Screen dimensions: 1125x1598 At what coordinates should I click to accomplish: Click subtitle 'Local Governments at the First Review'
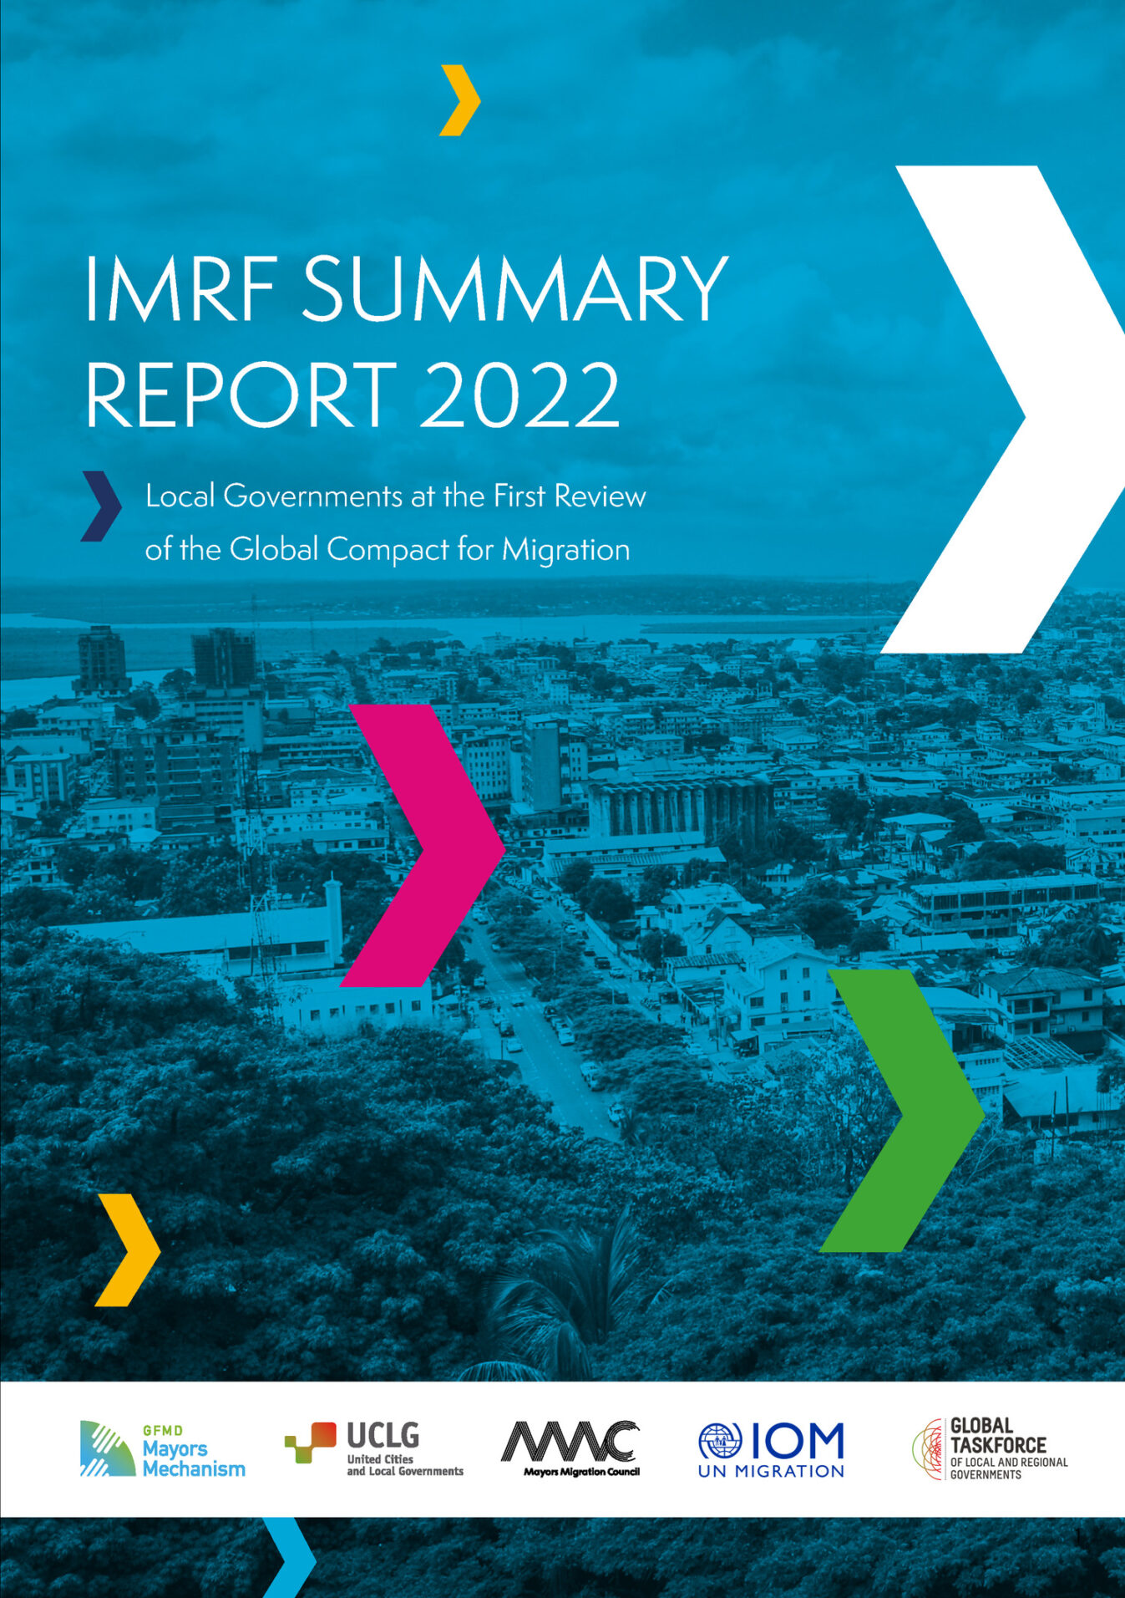396,496
